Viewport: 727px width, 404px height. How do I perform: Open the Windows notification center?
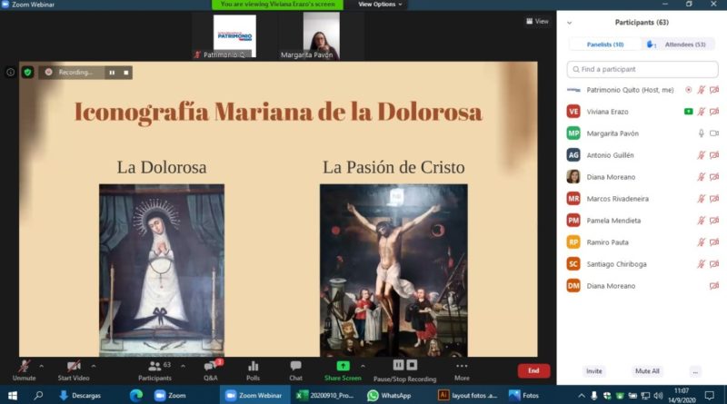point(710,395)
